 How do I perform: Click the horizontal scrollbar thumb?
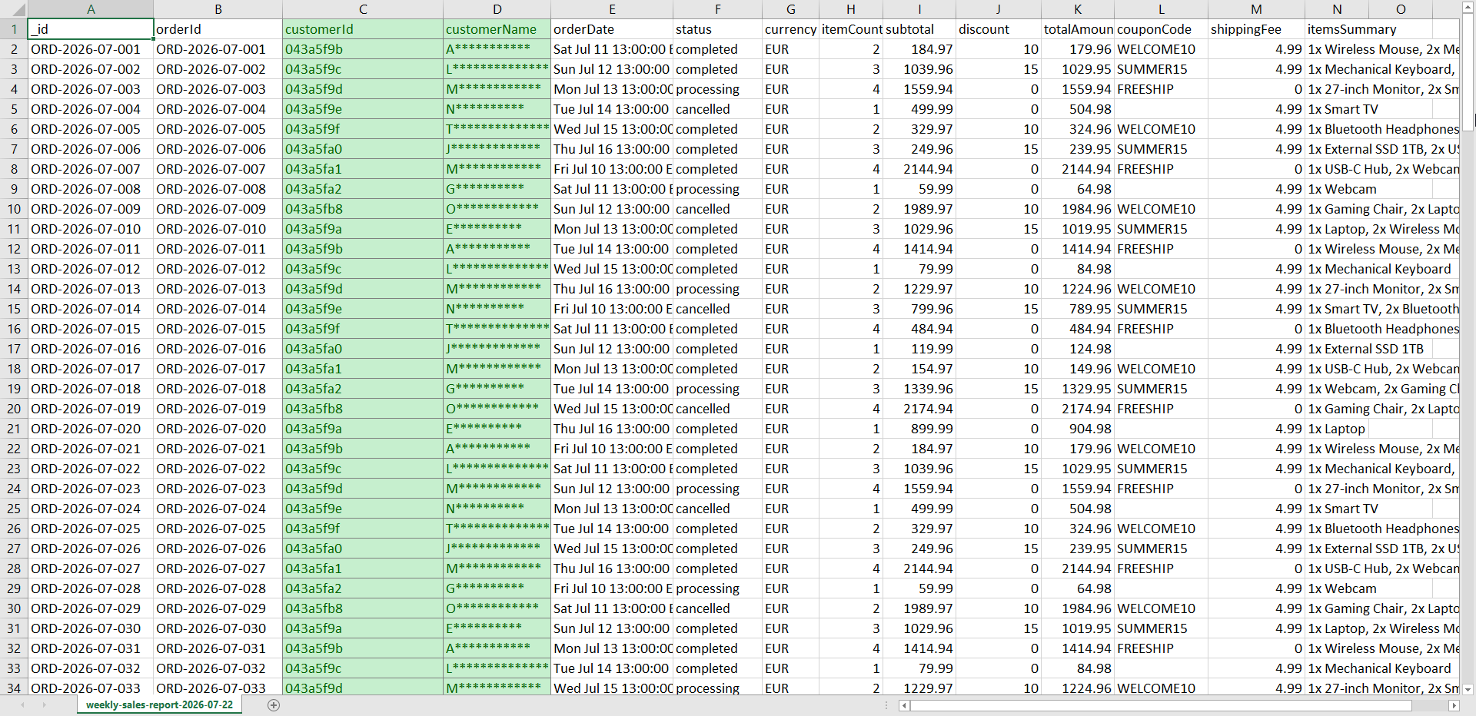pos(1161,705)
